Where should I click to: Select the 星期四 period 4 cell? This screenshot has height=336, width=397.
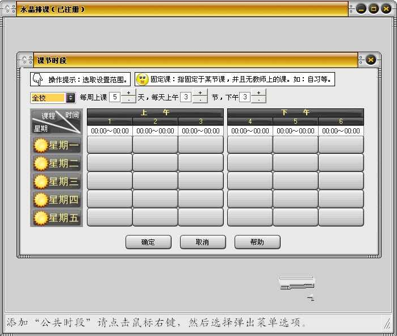tap(250, 199)
